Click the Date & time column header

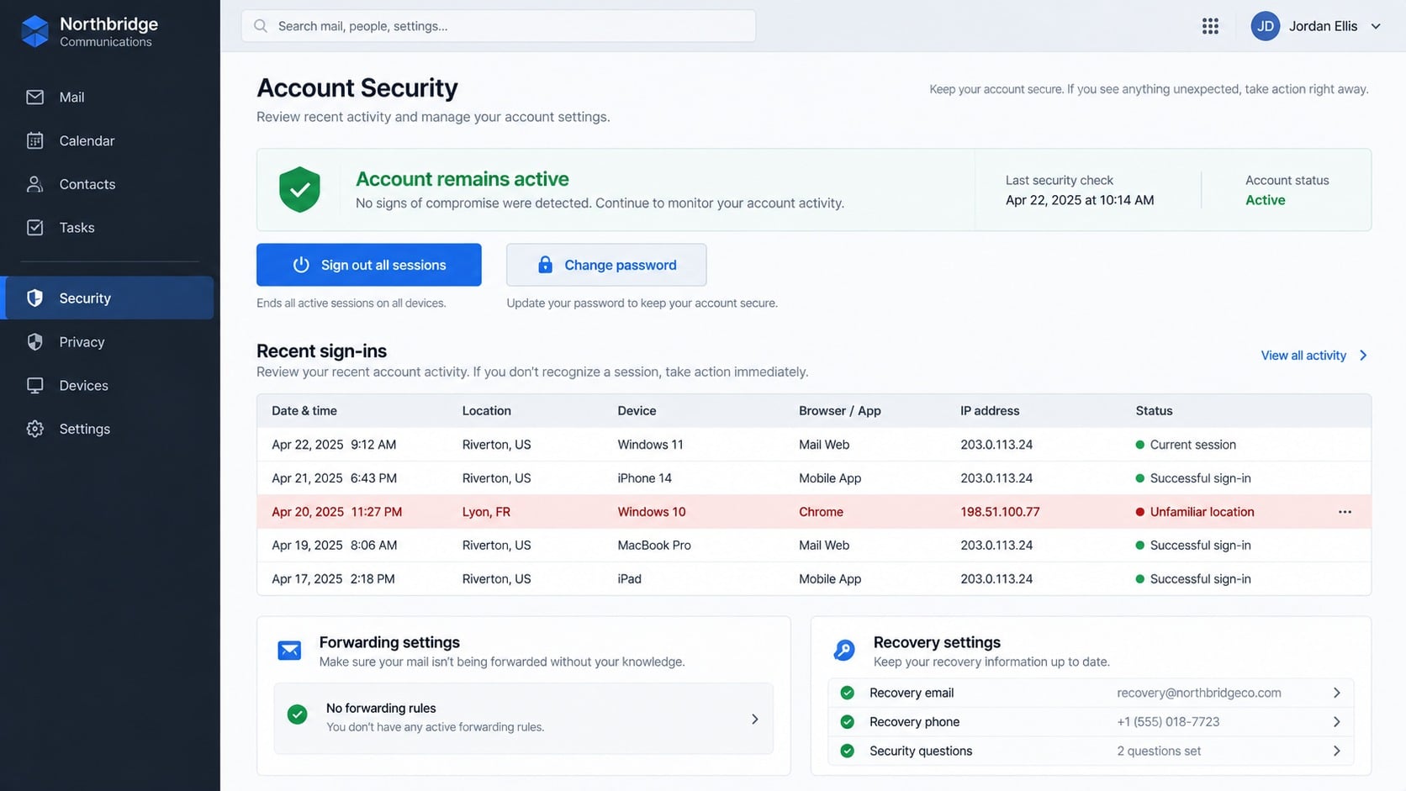pyautogui.click(x=304, y=411)
